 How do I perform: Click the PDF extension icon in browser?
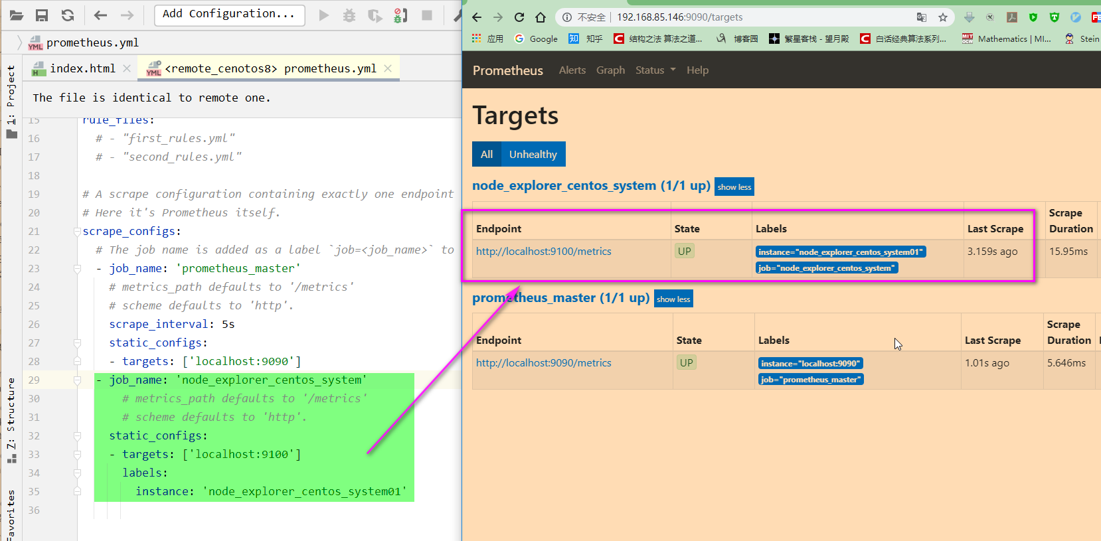1012,17
